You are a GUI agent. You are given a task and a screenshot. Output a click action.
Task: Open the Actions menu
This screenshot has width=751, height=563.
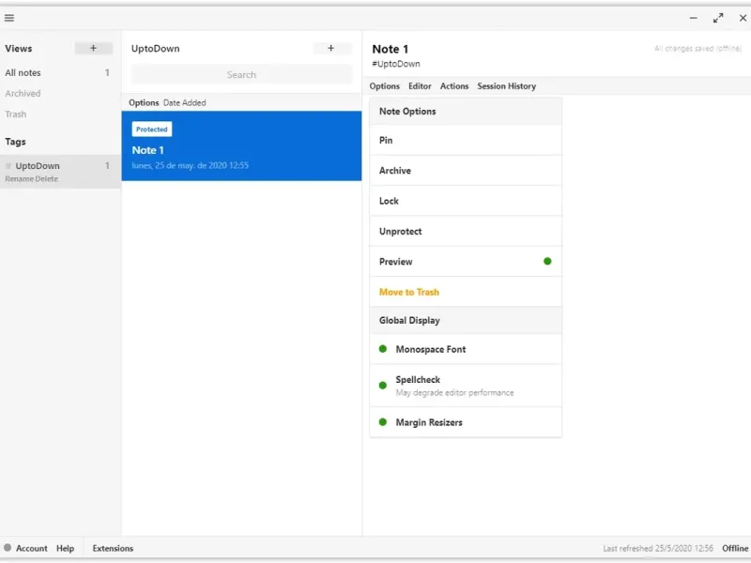[x=454, y=86]
